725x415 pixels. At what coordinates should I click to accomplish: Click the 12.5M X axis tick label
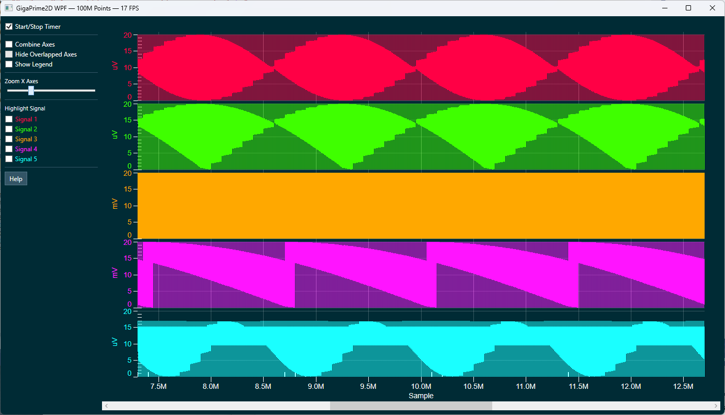coord(684,386)
